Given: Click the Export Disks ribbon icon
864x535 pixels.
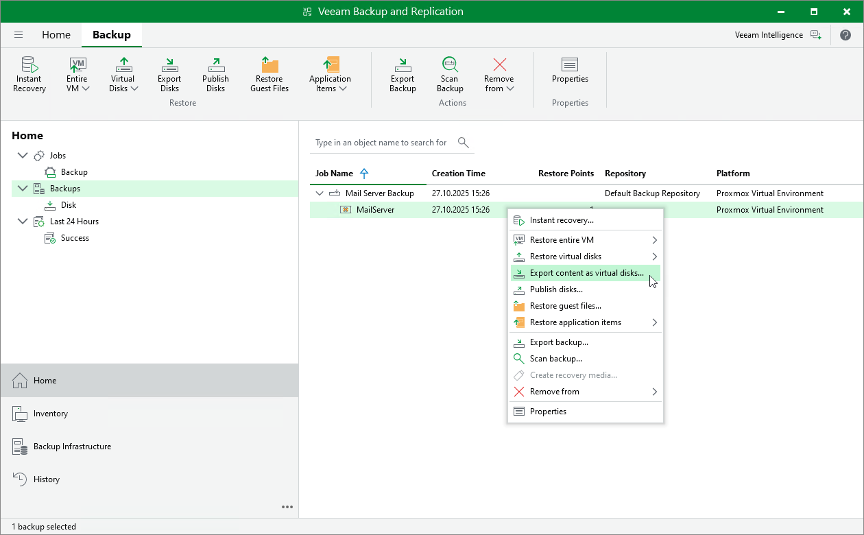Looking at the screenshot, I should (169, 74).
